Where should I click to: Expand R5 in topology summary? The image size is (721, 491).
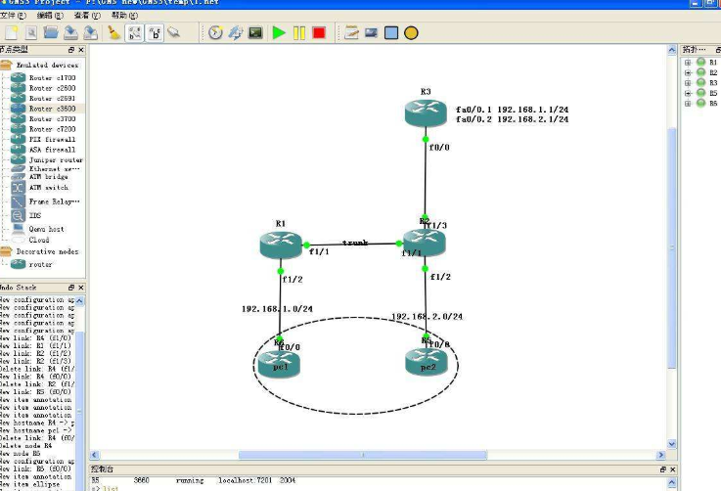[688, 93]
